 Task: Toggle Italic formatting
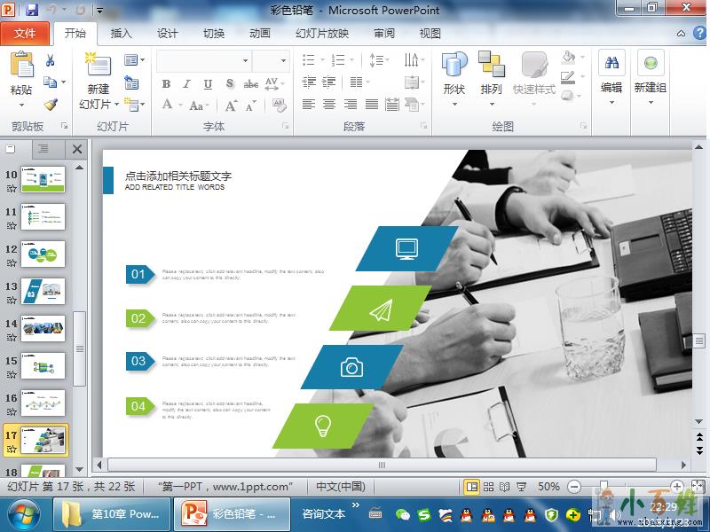(186, 84)
